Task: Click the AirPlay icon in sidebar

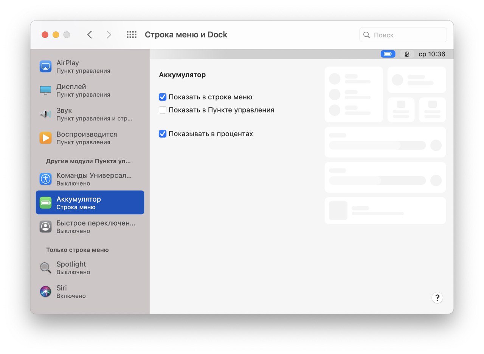Action: click(x=45, y=66)
